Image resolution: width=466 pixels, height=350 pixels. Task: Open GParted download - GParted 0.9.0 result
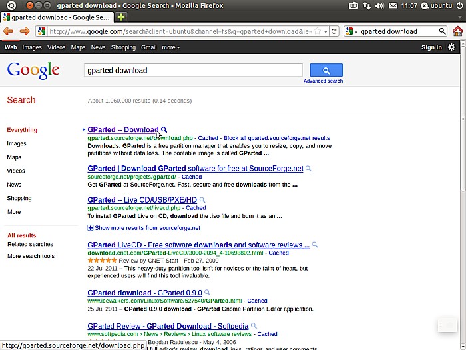(144, 293)
